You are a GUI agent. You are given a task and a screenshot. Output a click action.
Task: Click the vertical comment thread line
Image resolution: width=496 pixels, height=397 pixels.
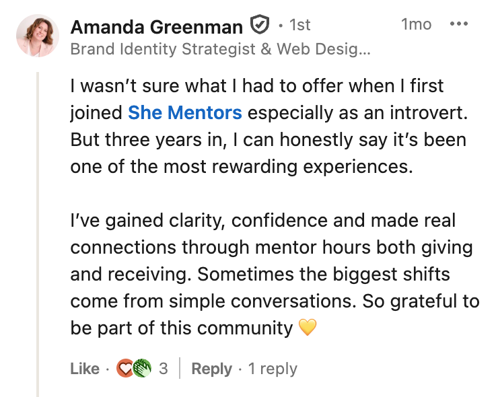click(x=38, y=234)
